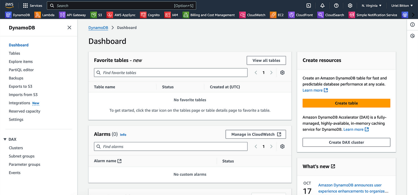Open PartiQL editor in the sidebar
The width and height of the screenshot is (418, 195).
click(x=21, y=70)
